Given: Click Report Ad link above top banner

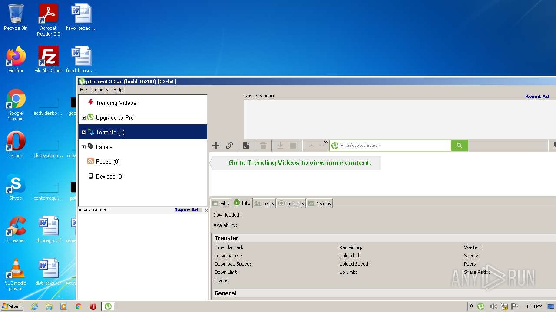Looking at the screenshot, I should click(537, 96).
